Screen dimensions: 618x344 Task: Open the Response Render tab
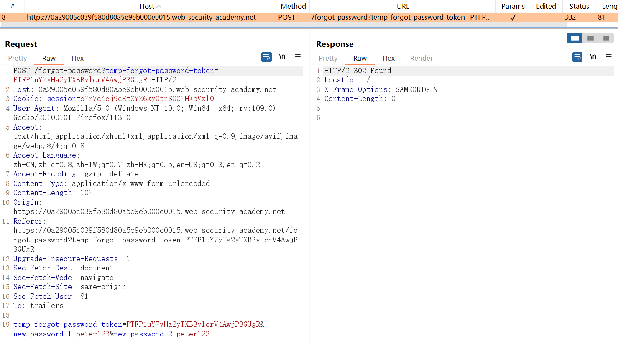click(x=421, y=58)
